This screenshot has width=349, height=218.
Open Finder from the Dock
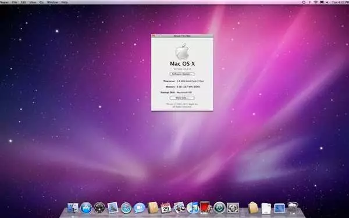click(x=73, y=208)
